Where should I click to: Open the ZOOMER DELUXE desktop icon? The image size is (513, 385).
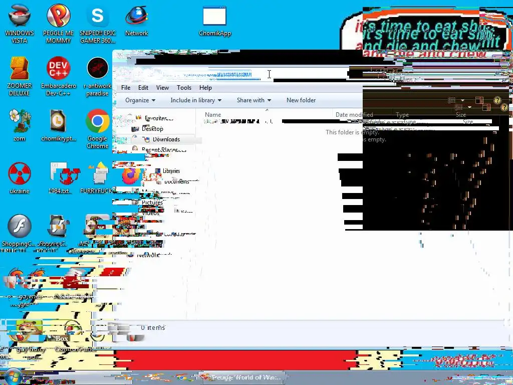(20, 77)
